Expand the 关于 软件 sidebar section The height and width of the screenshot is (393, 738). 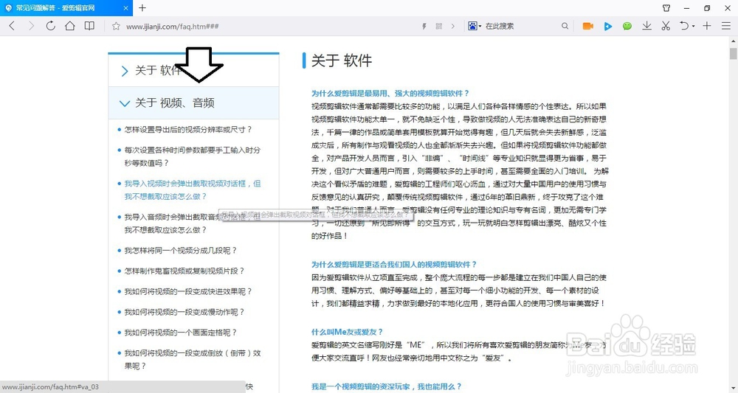tap(193, 71)
